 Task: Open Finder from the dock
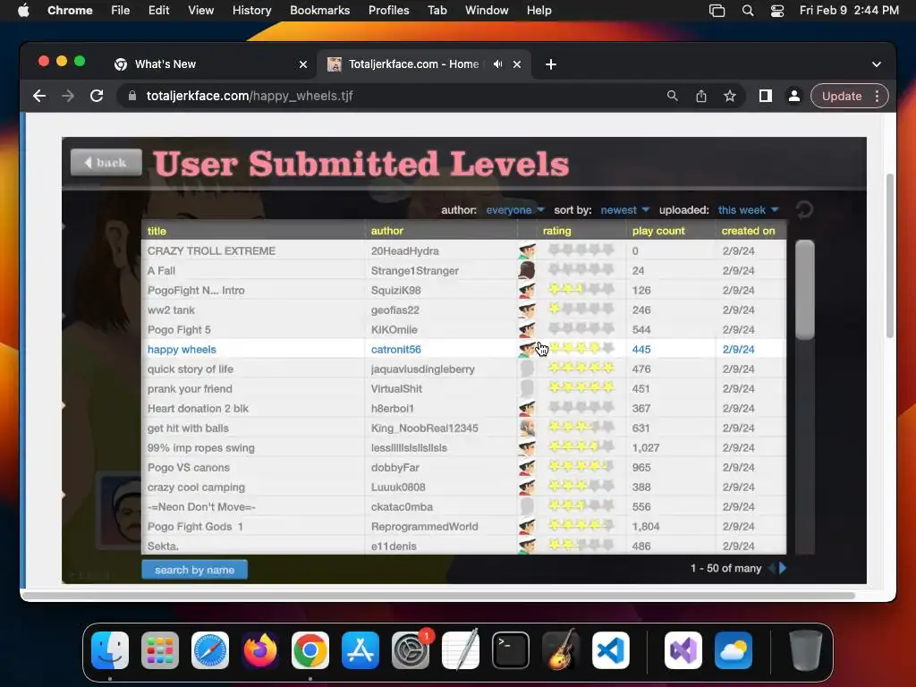[110, 650]
